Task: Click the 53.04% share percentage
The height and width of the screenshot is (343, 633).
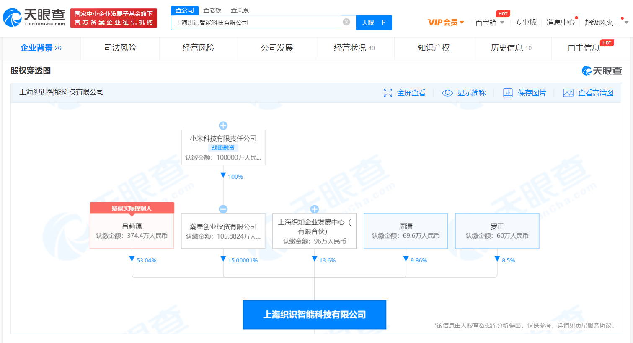Action: (x=147, y=260)
